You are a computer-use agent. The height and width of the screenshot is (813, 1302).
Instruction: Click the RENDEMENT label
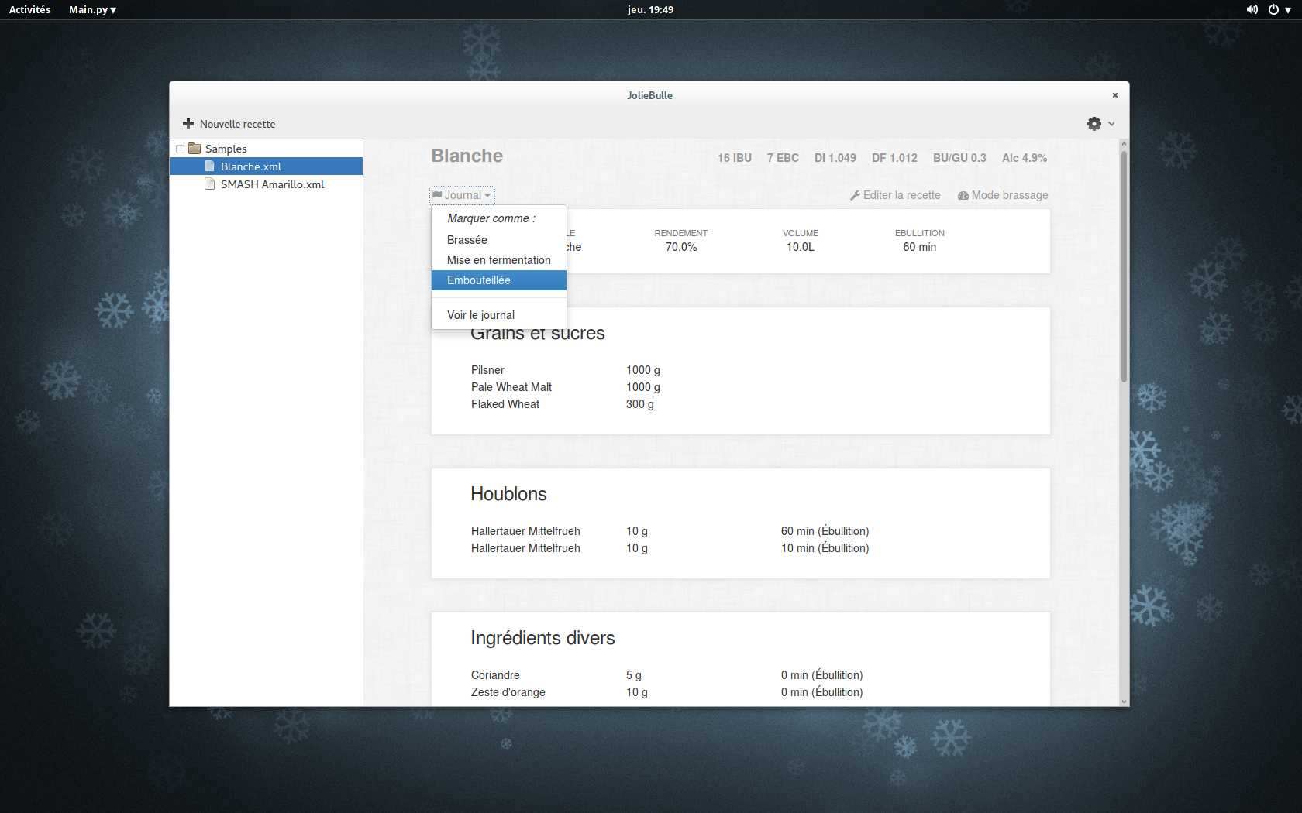681,233
